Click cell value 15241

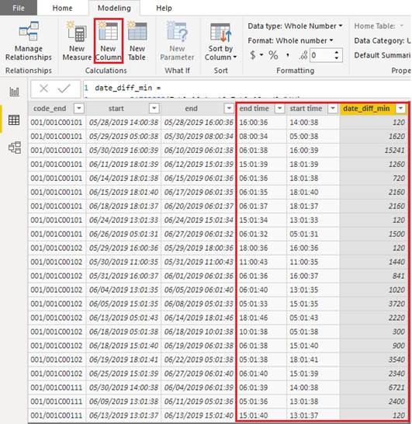(x=394, y=151)
